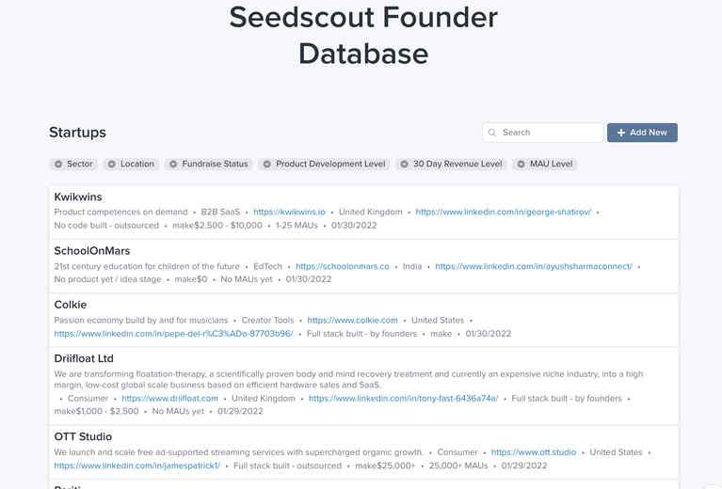This screenshot has height=489, width=722.
Task: Open the kwikwins.io website link
Action: 289,213
